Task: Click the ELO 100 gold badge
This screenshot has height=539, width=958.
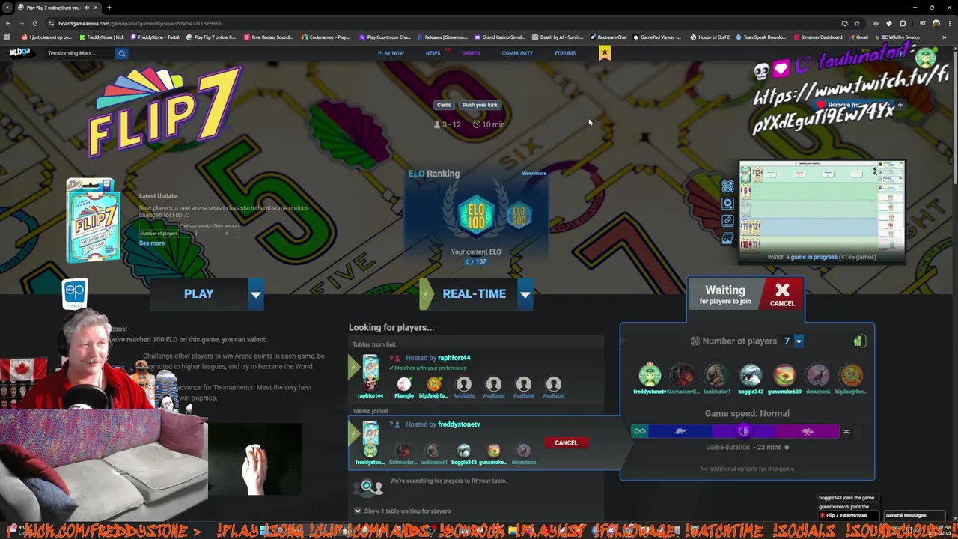Action: coord(476,215)
